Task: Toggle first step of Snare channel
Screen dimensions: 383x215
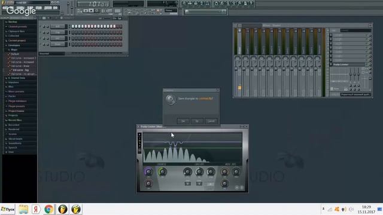Action: (x=73, y=45)
